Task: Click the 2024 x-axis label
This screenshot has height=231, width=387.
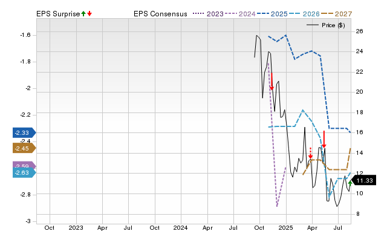Action: coord(180,227)
